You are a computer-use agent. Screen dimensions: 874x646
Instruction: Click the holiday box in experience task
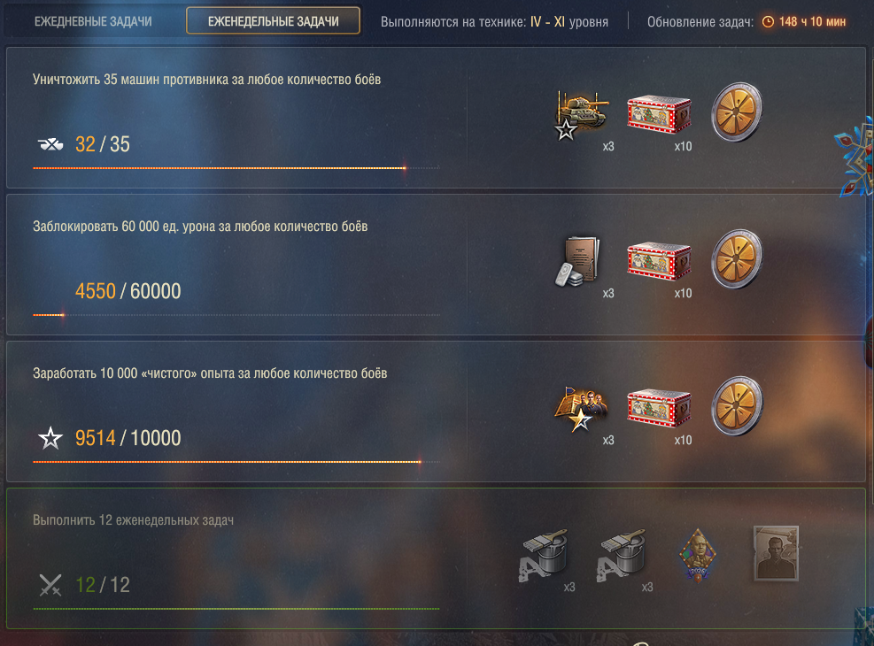click(660, 408)
